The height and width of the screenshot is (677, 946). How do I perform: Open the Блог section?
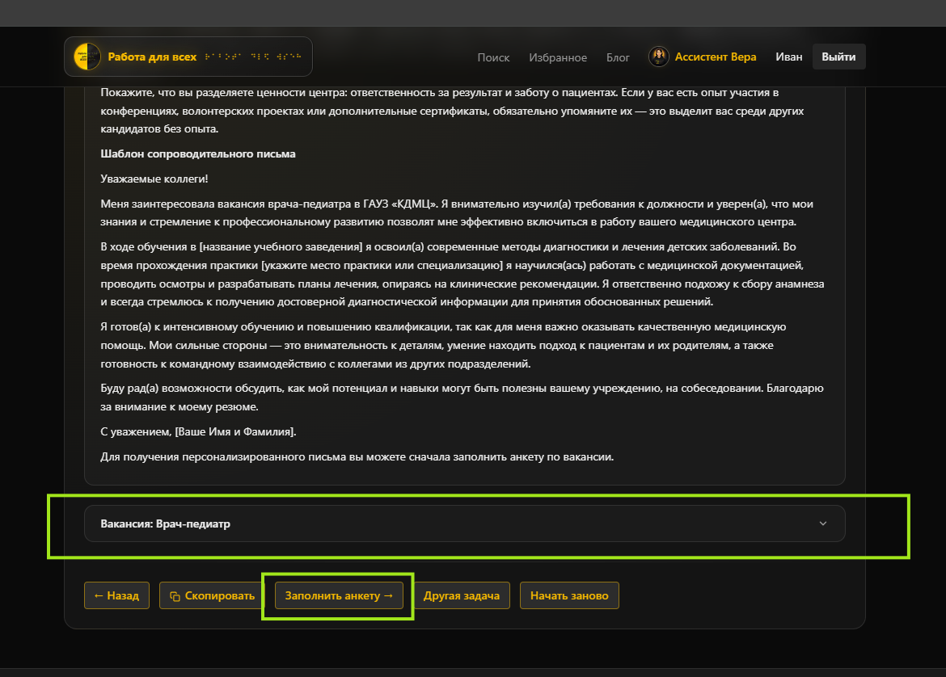(x=618, y=57)
